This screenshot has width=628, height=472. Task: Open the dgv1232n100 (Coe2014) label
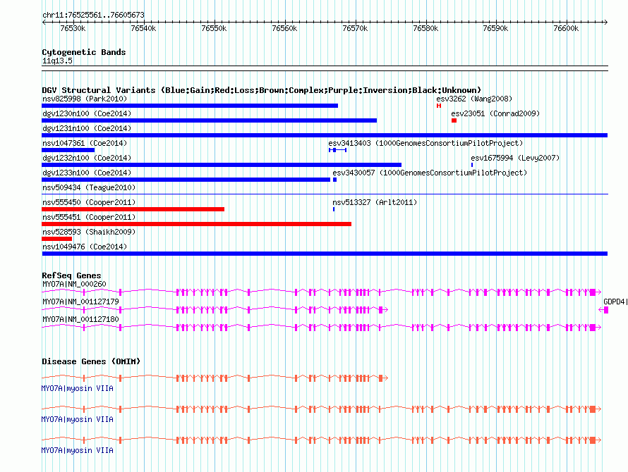coord(87,158)
